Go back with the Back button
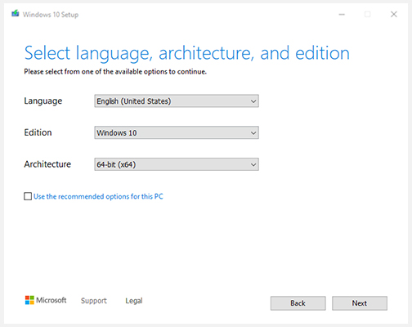This screenshot has height=327, width=412. point(298,303)
